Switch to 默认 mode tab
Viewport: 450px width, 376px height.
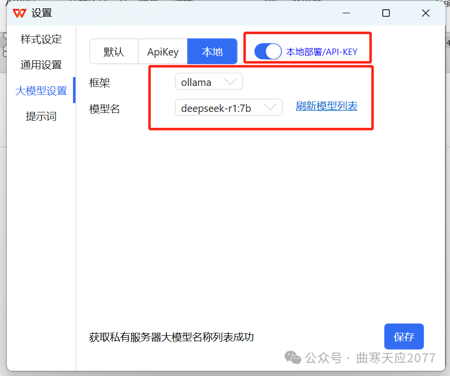coord(114,52)
